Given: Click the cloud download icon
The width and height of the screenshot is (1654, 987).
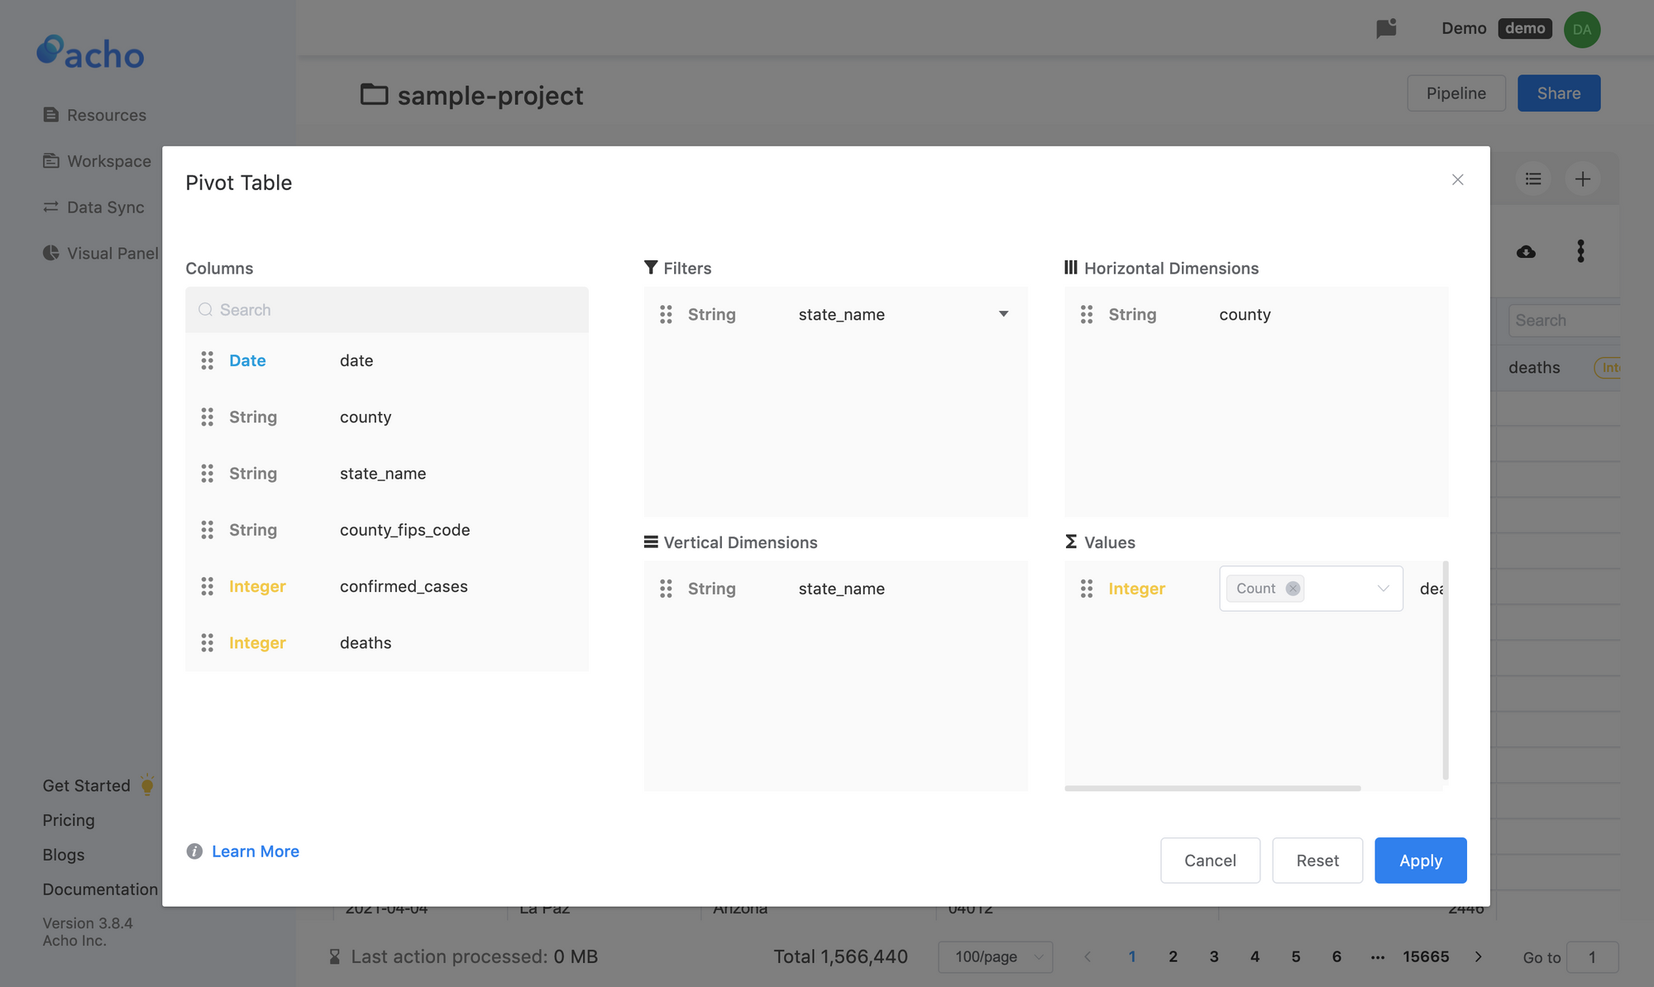Looking at the screenshot, I should point(1526,250).
